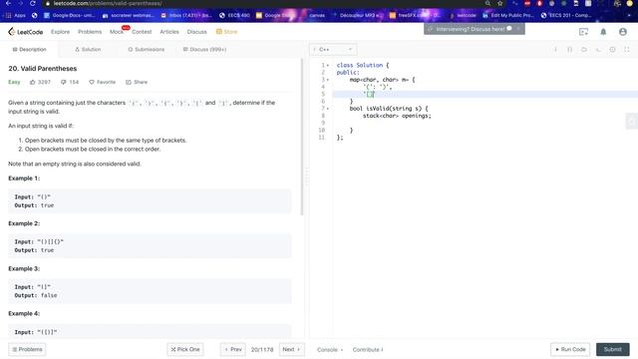Go to the previous problem

(x=233, y=349)
